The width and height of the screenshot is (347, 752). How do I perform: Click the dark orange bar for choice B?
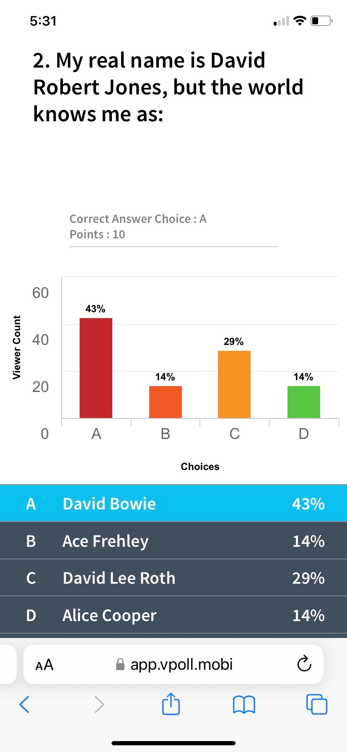coord(166,402)
